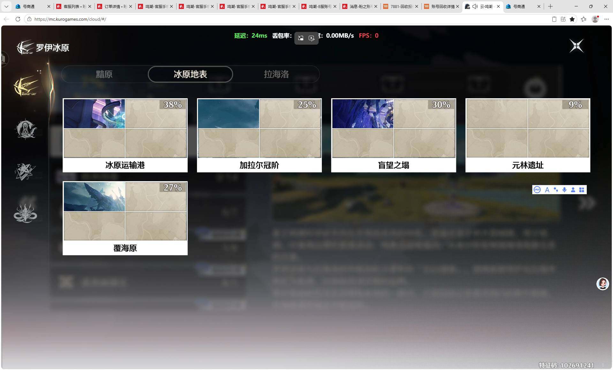Image resolution: width=613 pixels, height=370 pixels.
Task: Select the third sidebar region emblem with star
Action: coord(25,171)
